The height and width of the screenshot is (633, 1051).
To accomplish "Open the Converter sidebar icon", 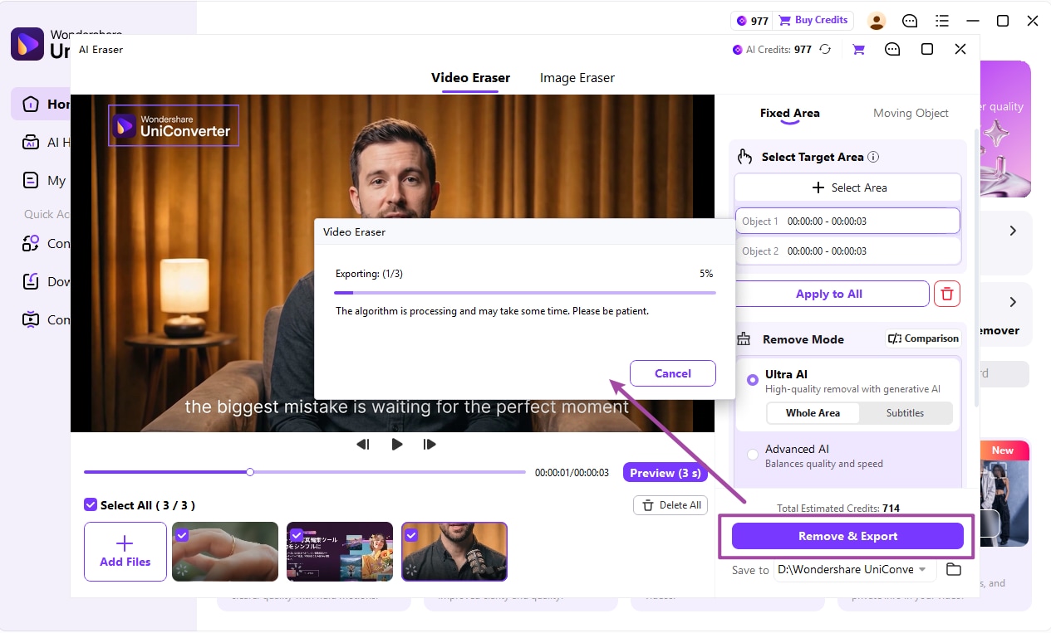I will pos(31,243).
